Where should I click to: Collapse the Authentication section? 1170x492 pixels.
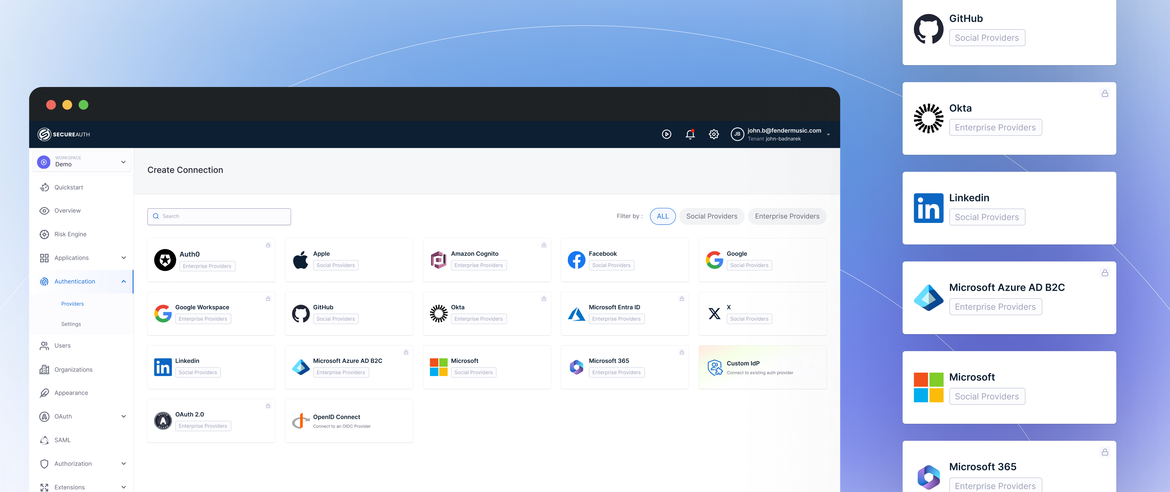coord(123,281)
